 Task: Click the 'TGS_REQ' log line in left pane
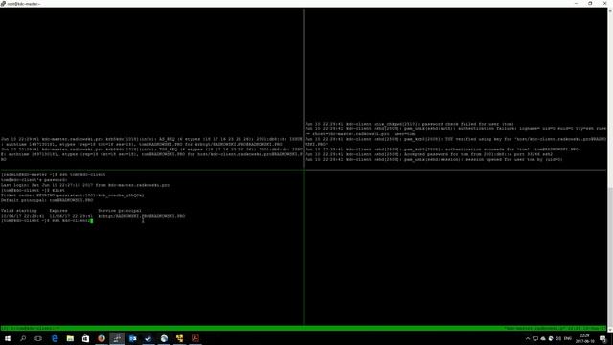pyautogui.click(x=151, y=154)
